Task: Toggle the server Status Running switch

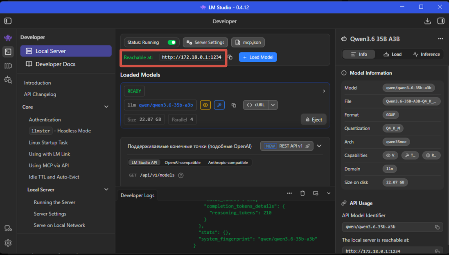Action: pos(172,42)
